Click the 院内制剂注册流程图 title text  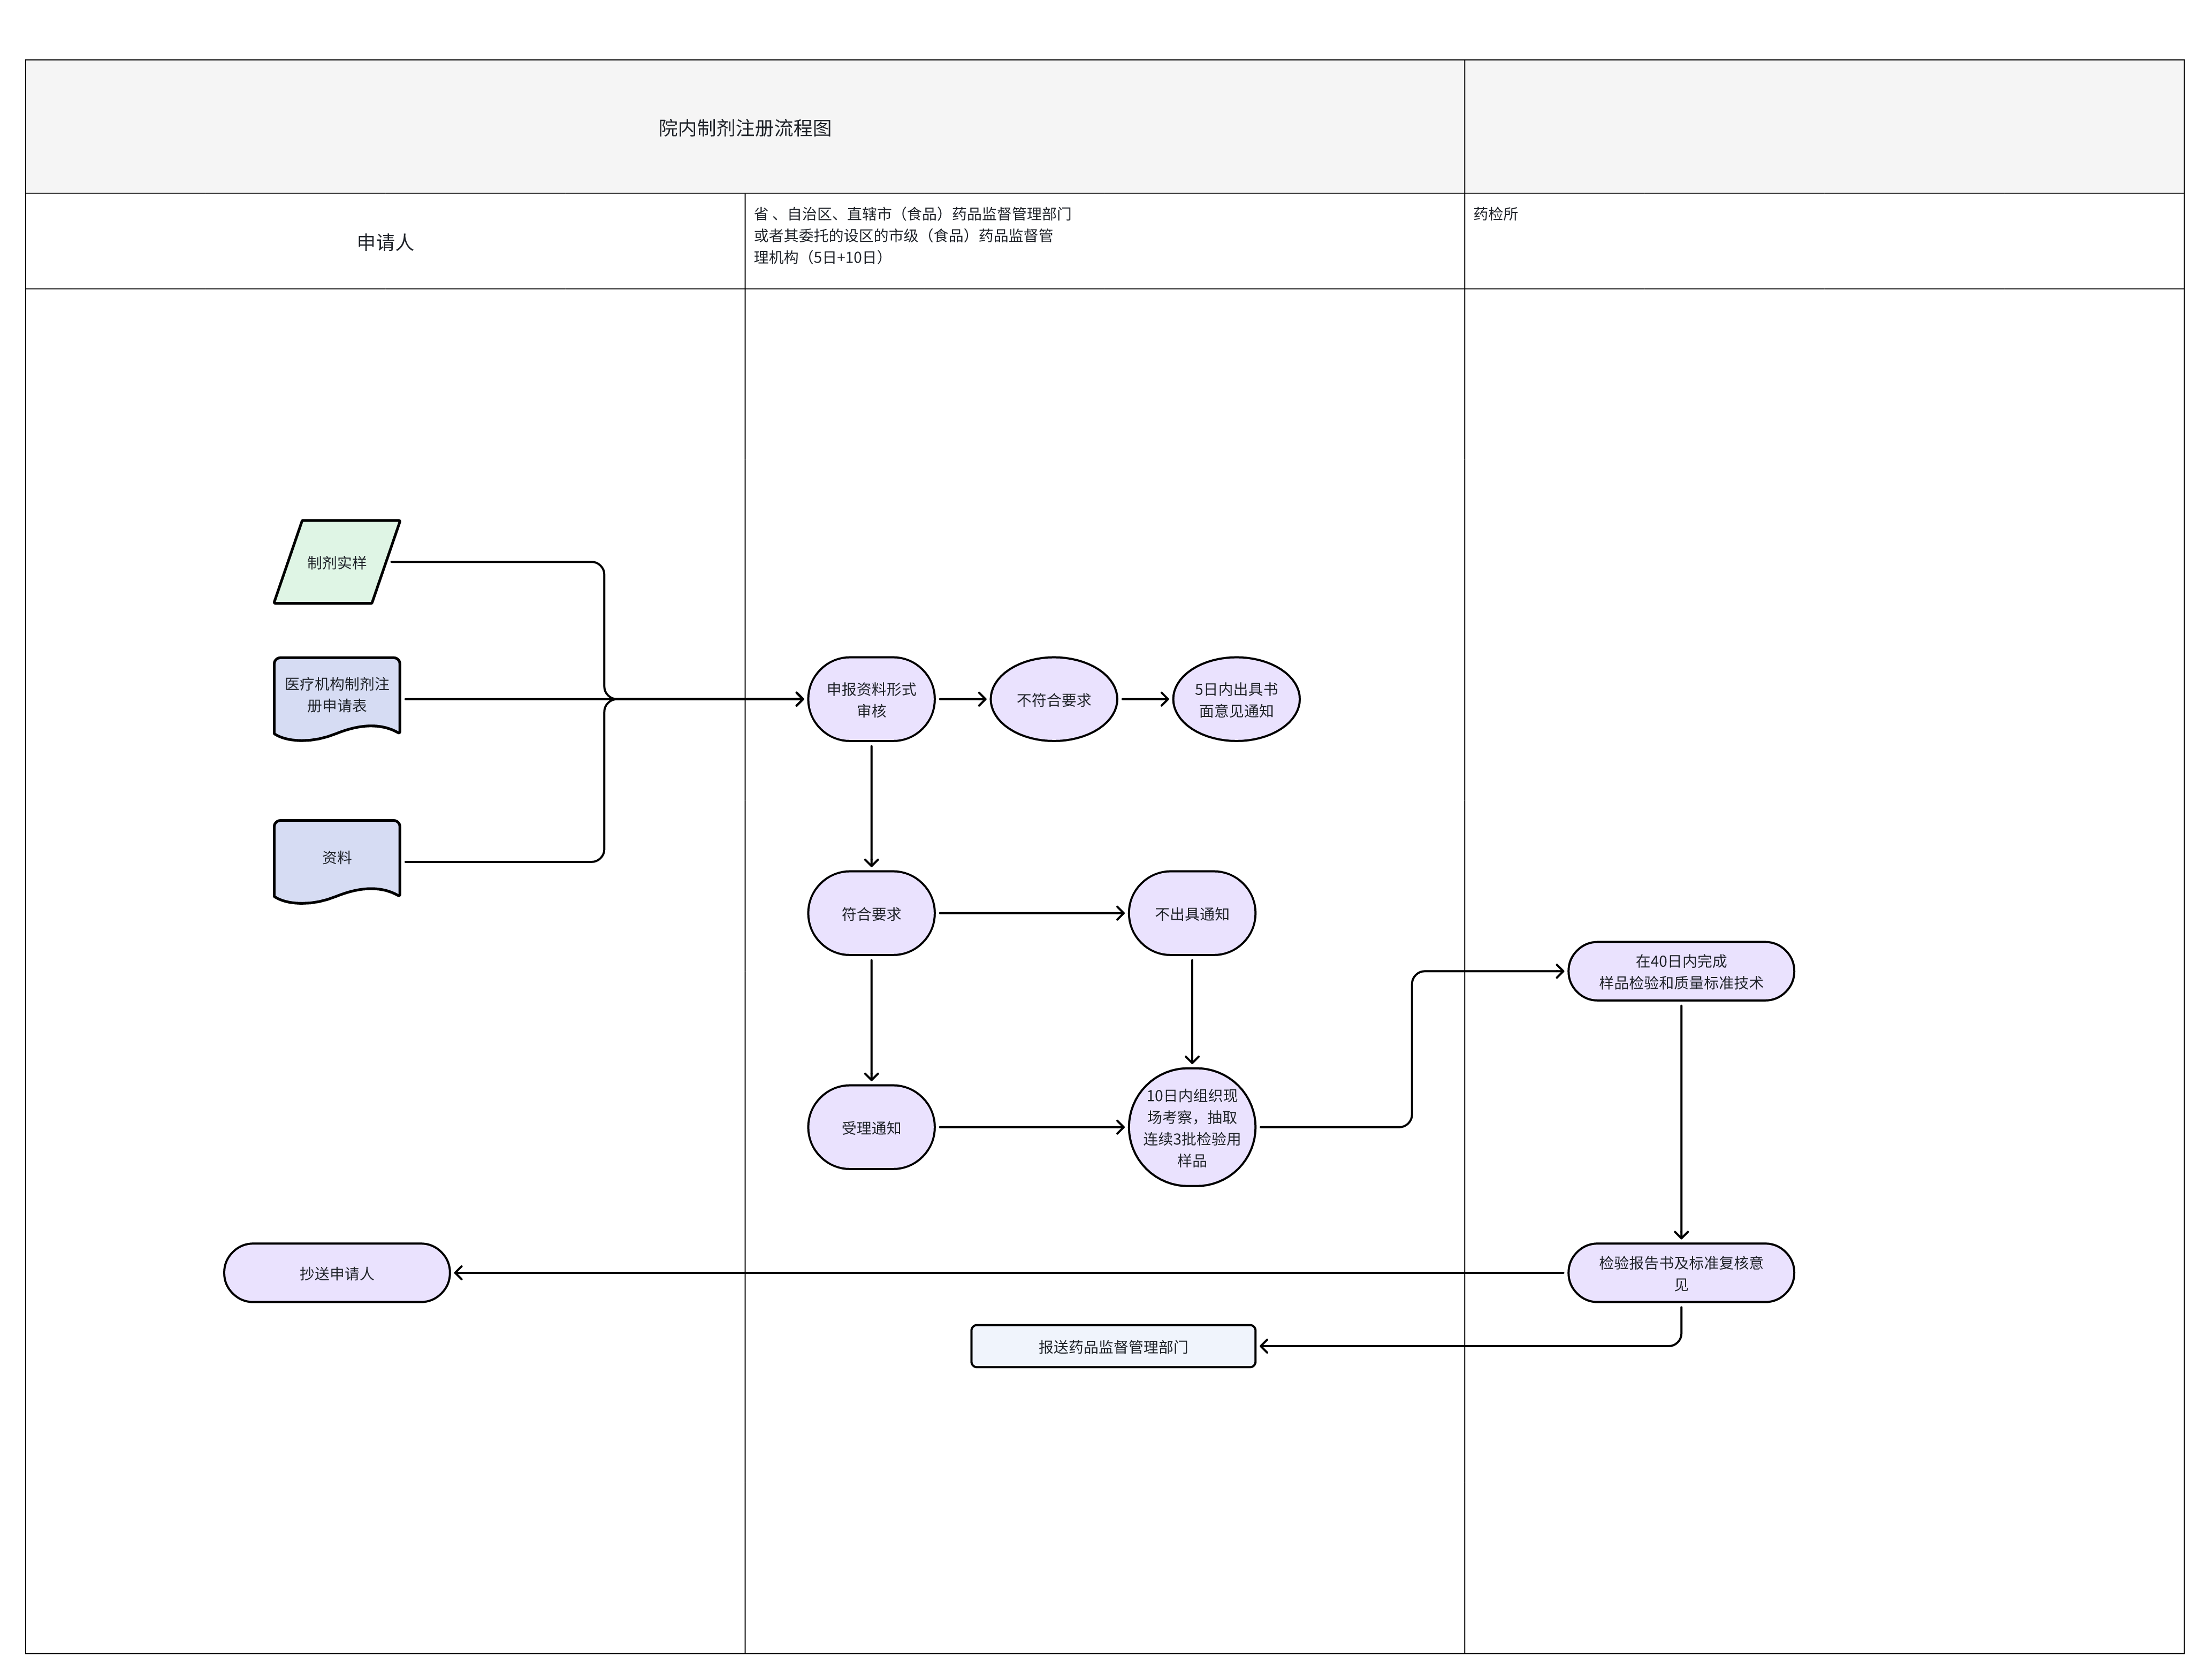pos(745,128)
